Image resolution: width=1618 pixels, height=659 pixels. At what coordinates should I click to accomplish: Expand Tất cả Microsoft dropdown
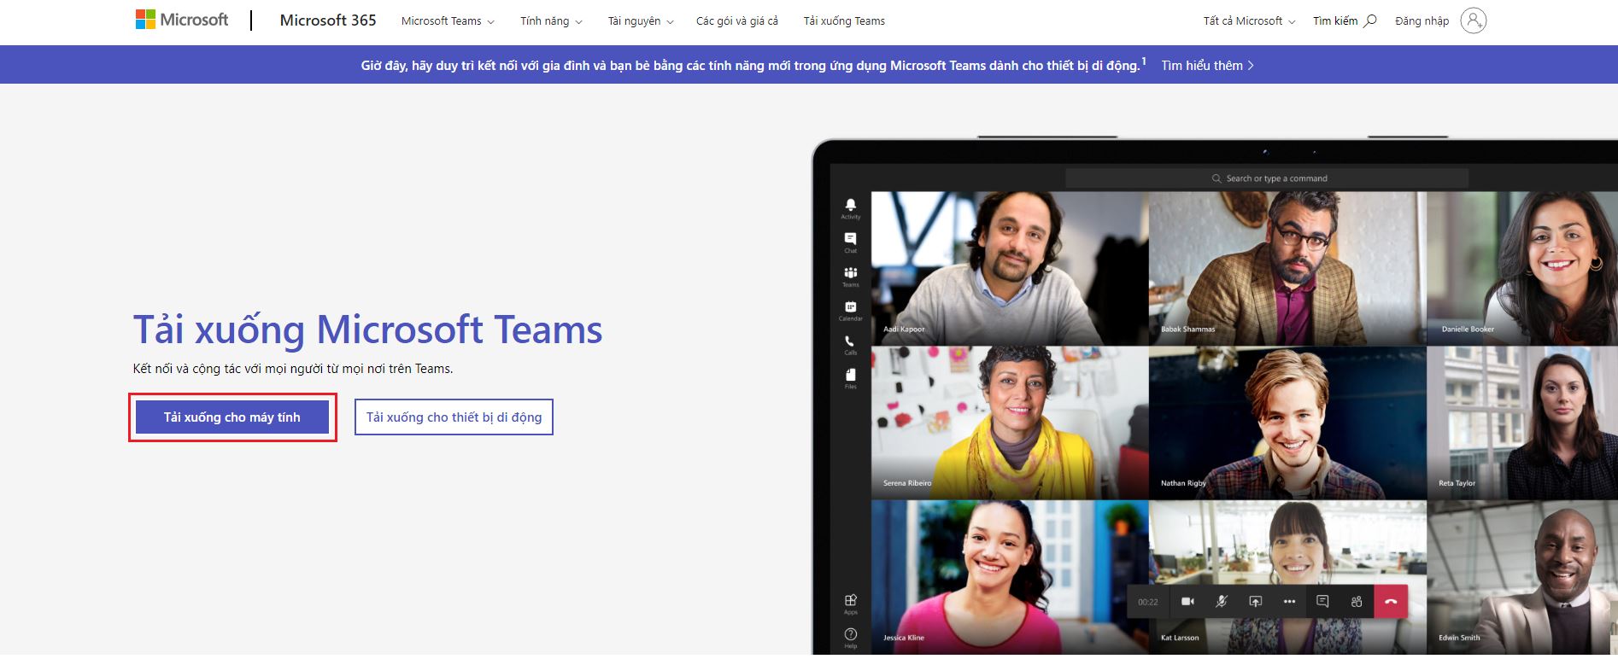coord(1249,21)
